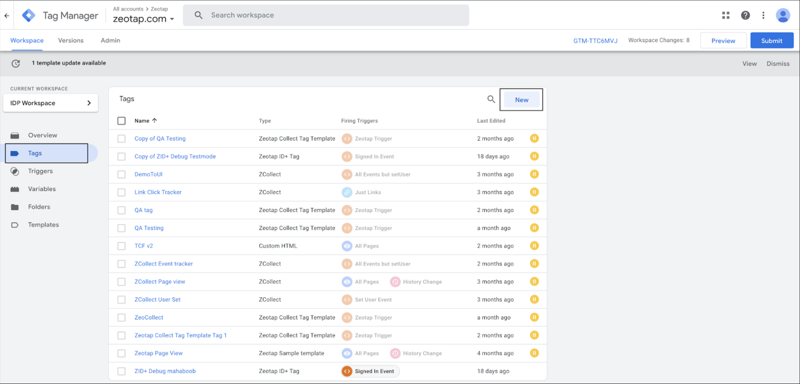Open the three-dot more options menu

pos(763,15)
